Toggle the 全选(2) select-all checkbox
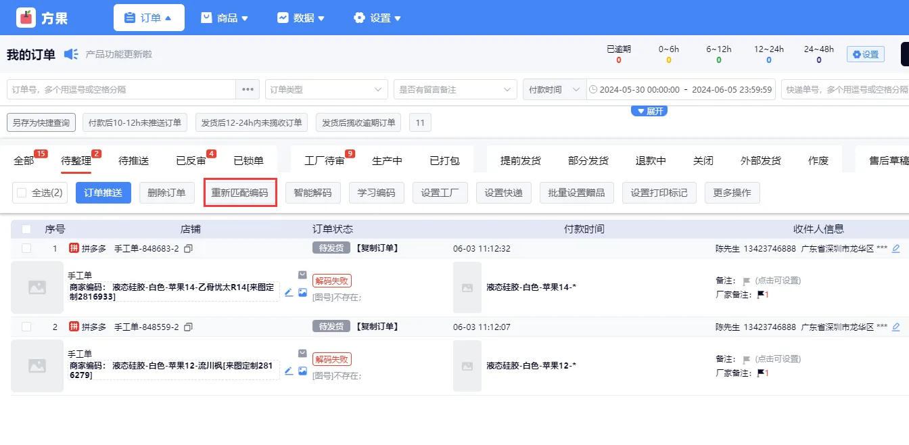Viewport: 909px width, 445px height. pyautogui.click(x=22, y=193)
